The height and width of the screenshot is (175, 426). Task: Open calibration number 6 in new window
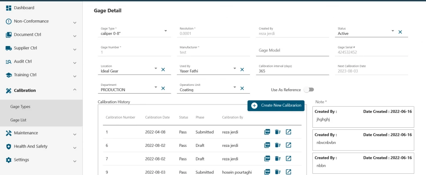click(x=289, y=145)
